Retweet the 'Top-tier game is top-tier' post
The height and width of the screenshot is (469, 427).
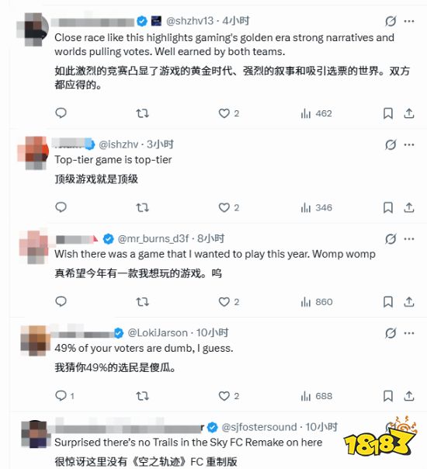tap(142, 207)
